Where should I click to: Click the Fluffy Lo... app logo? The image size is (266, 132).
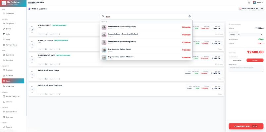coord(4,3)
